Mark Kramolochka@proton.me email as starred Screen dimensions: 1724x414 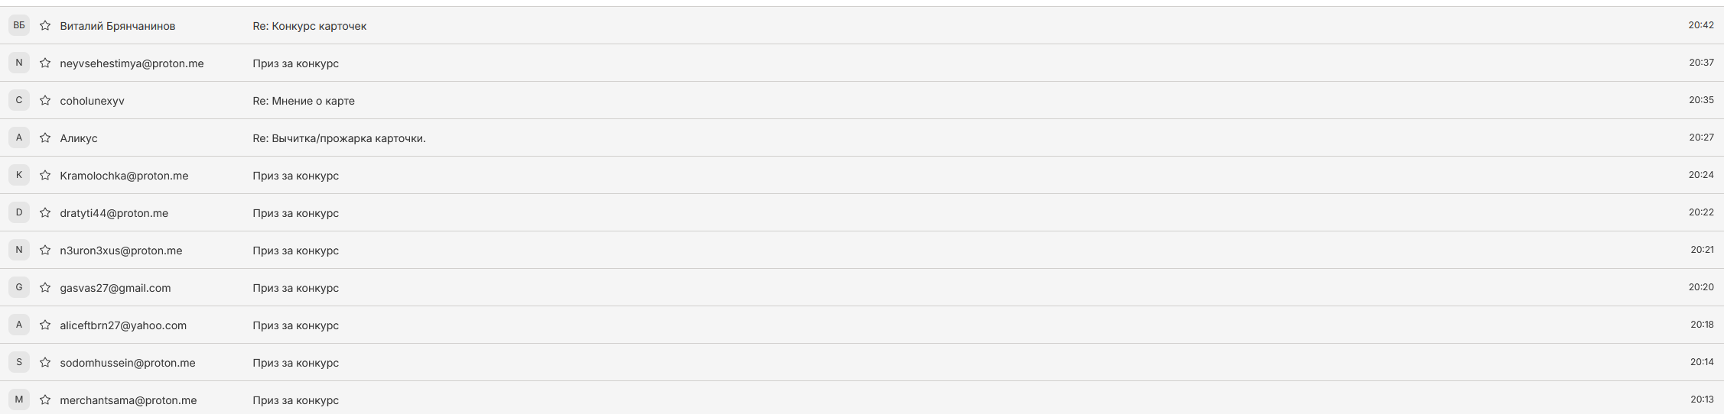tap(45, 176)
